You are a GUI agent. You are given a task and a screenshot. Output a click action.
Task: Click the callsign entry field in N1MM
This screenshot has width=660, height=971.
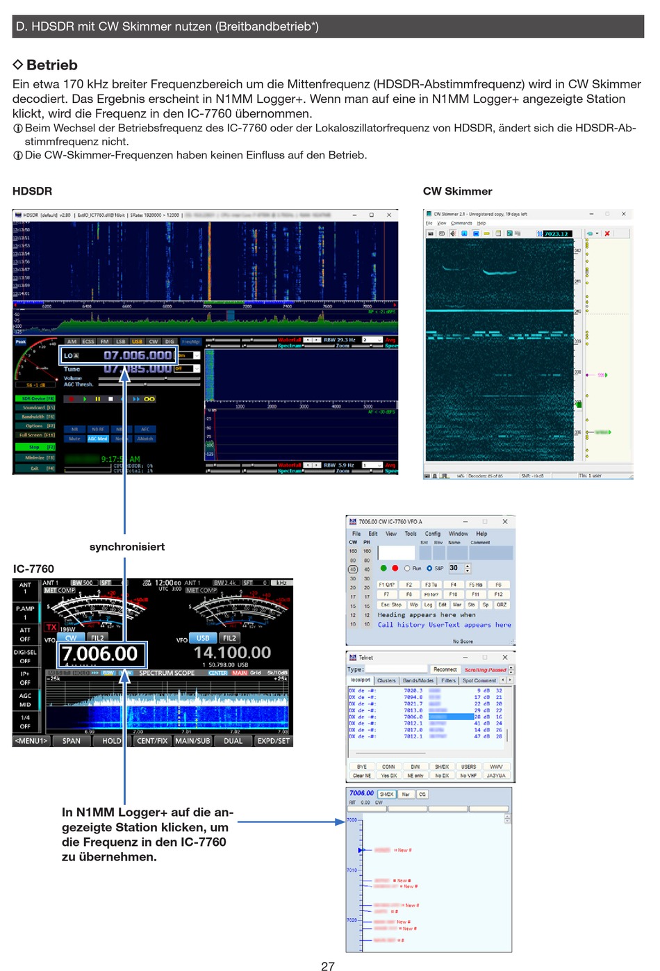click(397, 553)
